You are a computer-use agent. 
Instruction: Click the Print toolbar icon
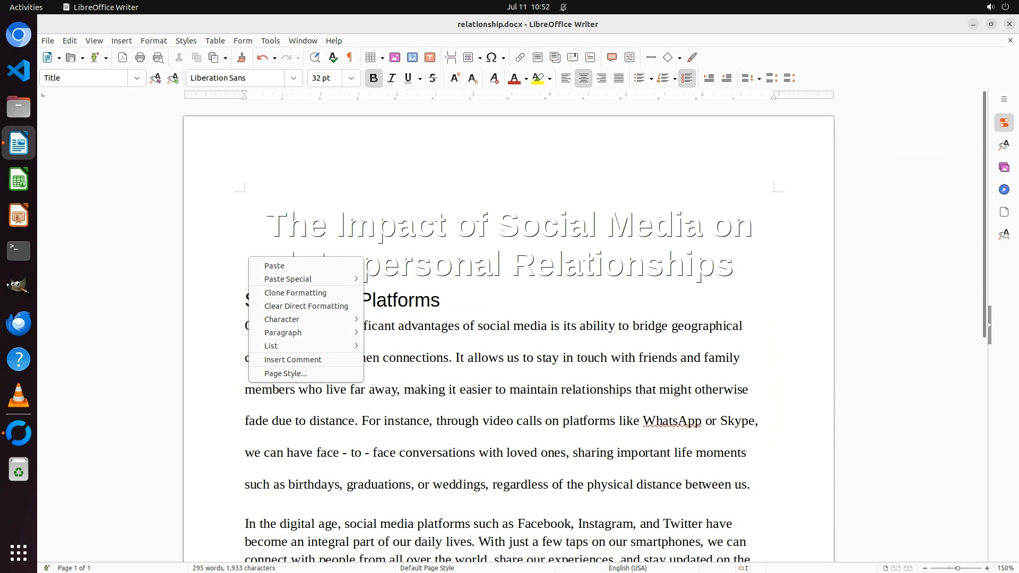[x=140, y=58]
